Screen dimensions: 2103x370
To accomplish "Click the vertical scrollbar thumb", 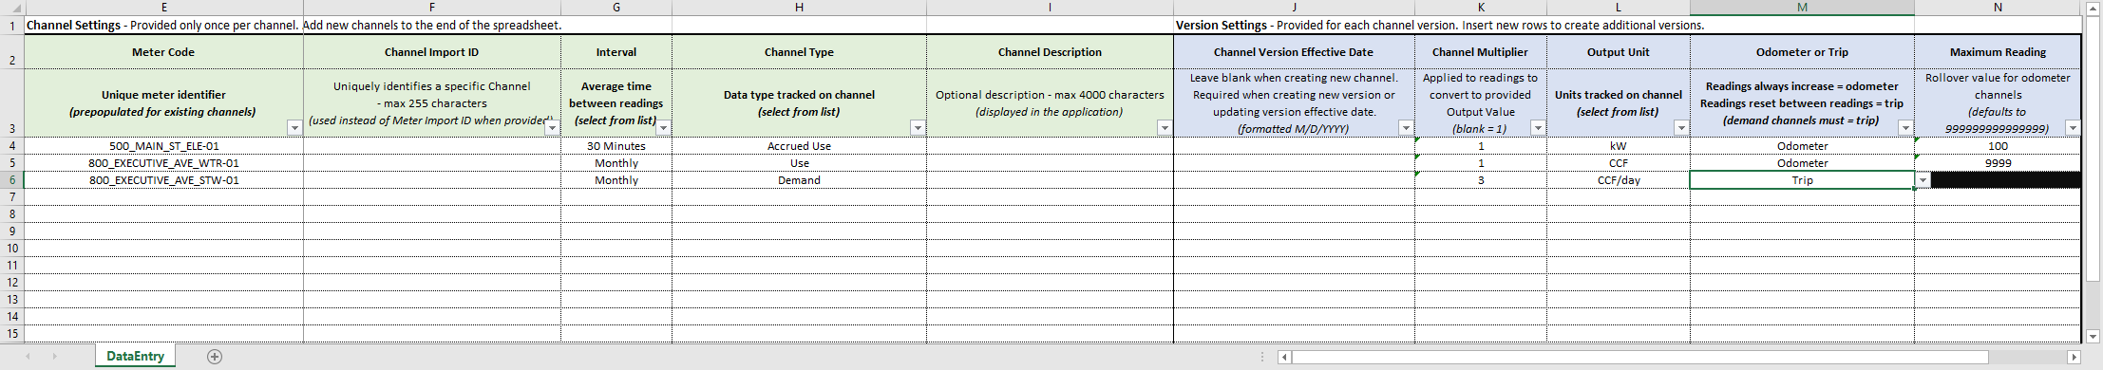I will pyautogui.click(x=2094, y=149).
